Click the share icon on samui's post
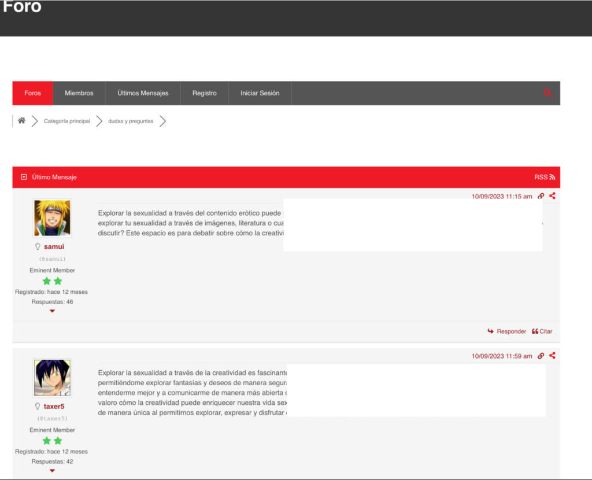Image resolution: width=592 pixels, height=480 pixels. pos(552,196)
